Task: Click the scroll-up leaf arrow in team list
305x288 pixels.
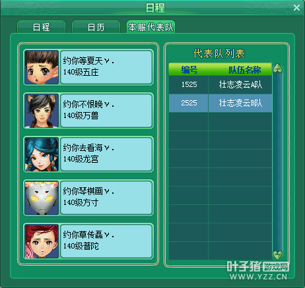Action: coord(277,69)
